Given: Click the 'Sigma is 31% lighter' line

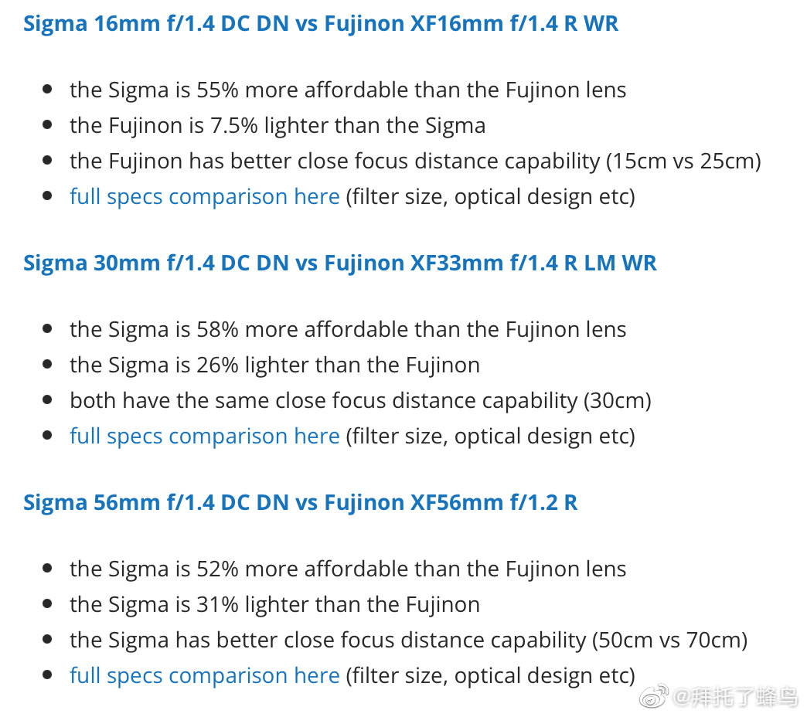Looking at the screenshot, I should (275, 604).
